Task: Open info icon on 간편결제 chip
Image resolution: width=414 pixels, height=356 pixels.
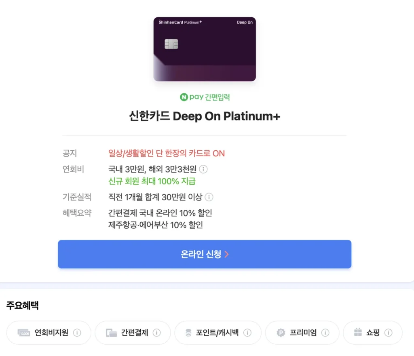Action: (x=156, y=333)
